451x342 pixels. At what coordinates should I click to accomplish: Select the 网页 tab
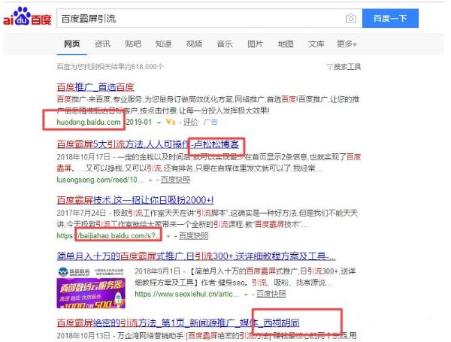[x=72, y=44]
